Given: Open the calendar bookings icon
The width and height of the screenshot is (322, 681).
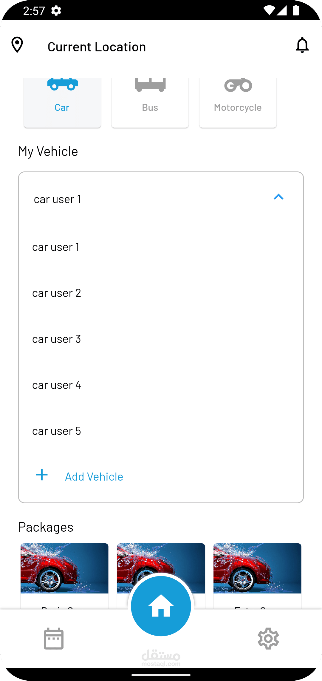Looking at the screenshot, I should (54, 639).
